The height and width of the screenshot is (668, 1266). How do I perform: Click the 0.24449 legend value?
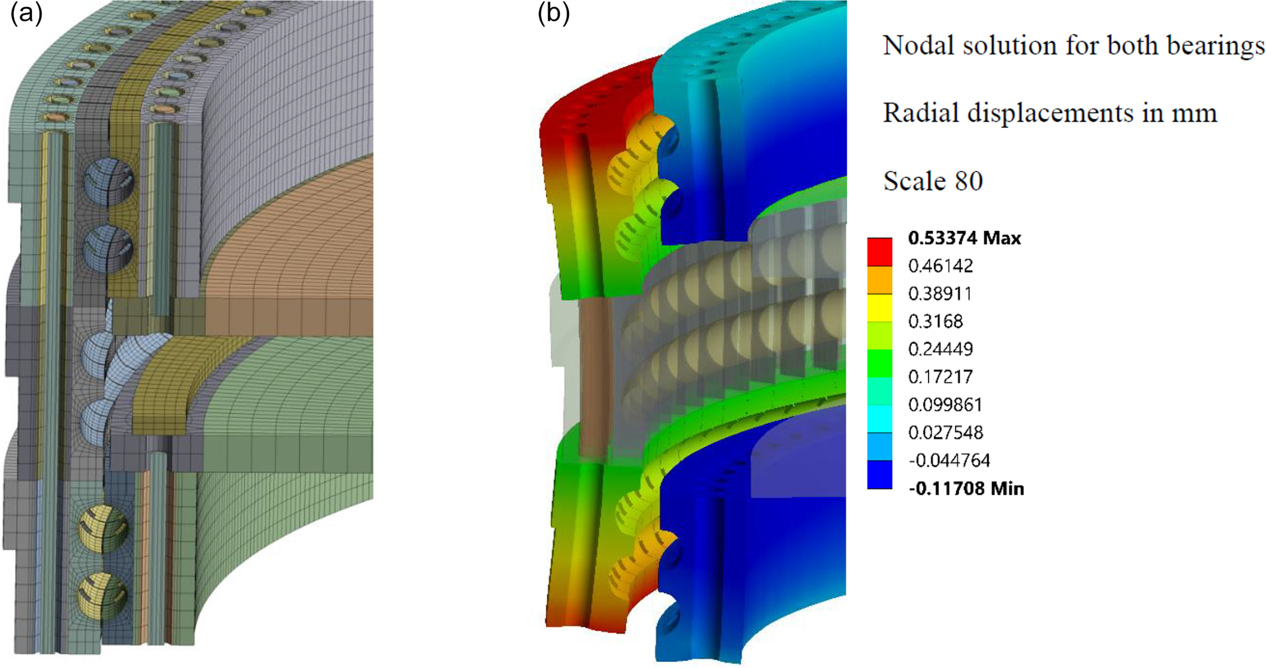coord(940,349)
